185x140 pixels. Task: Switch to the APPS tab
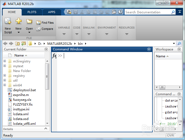[52, 12]
